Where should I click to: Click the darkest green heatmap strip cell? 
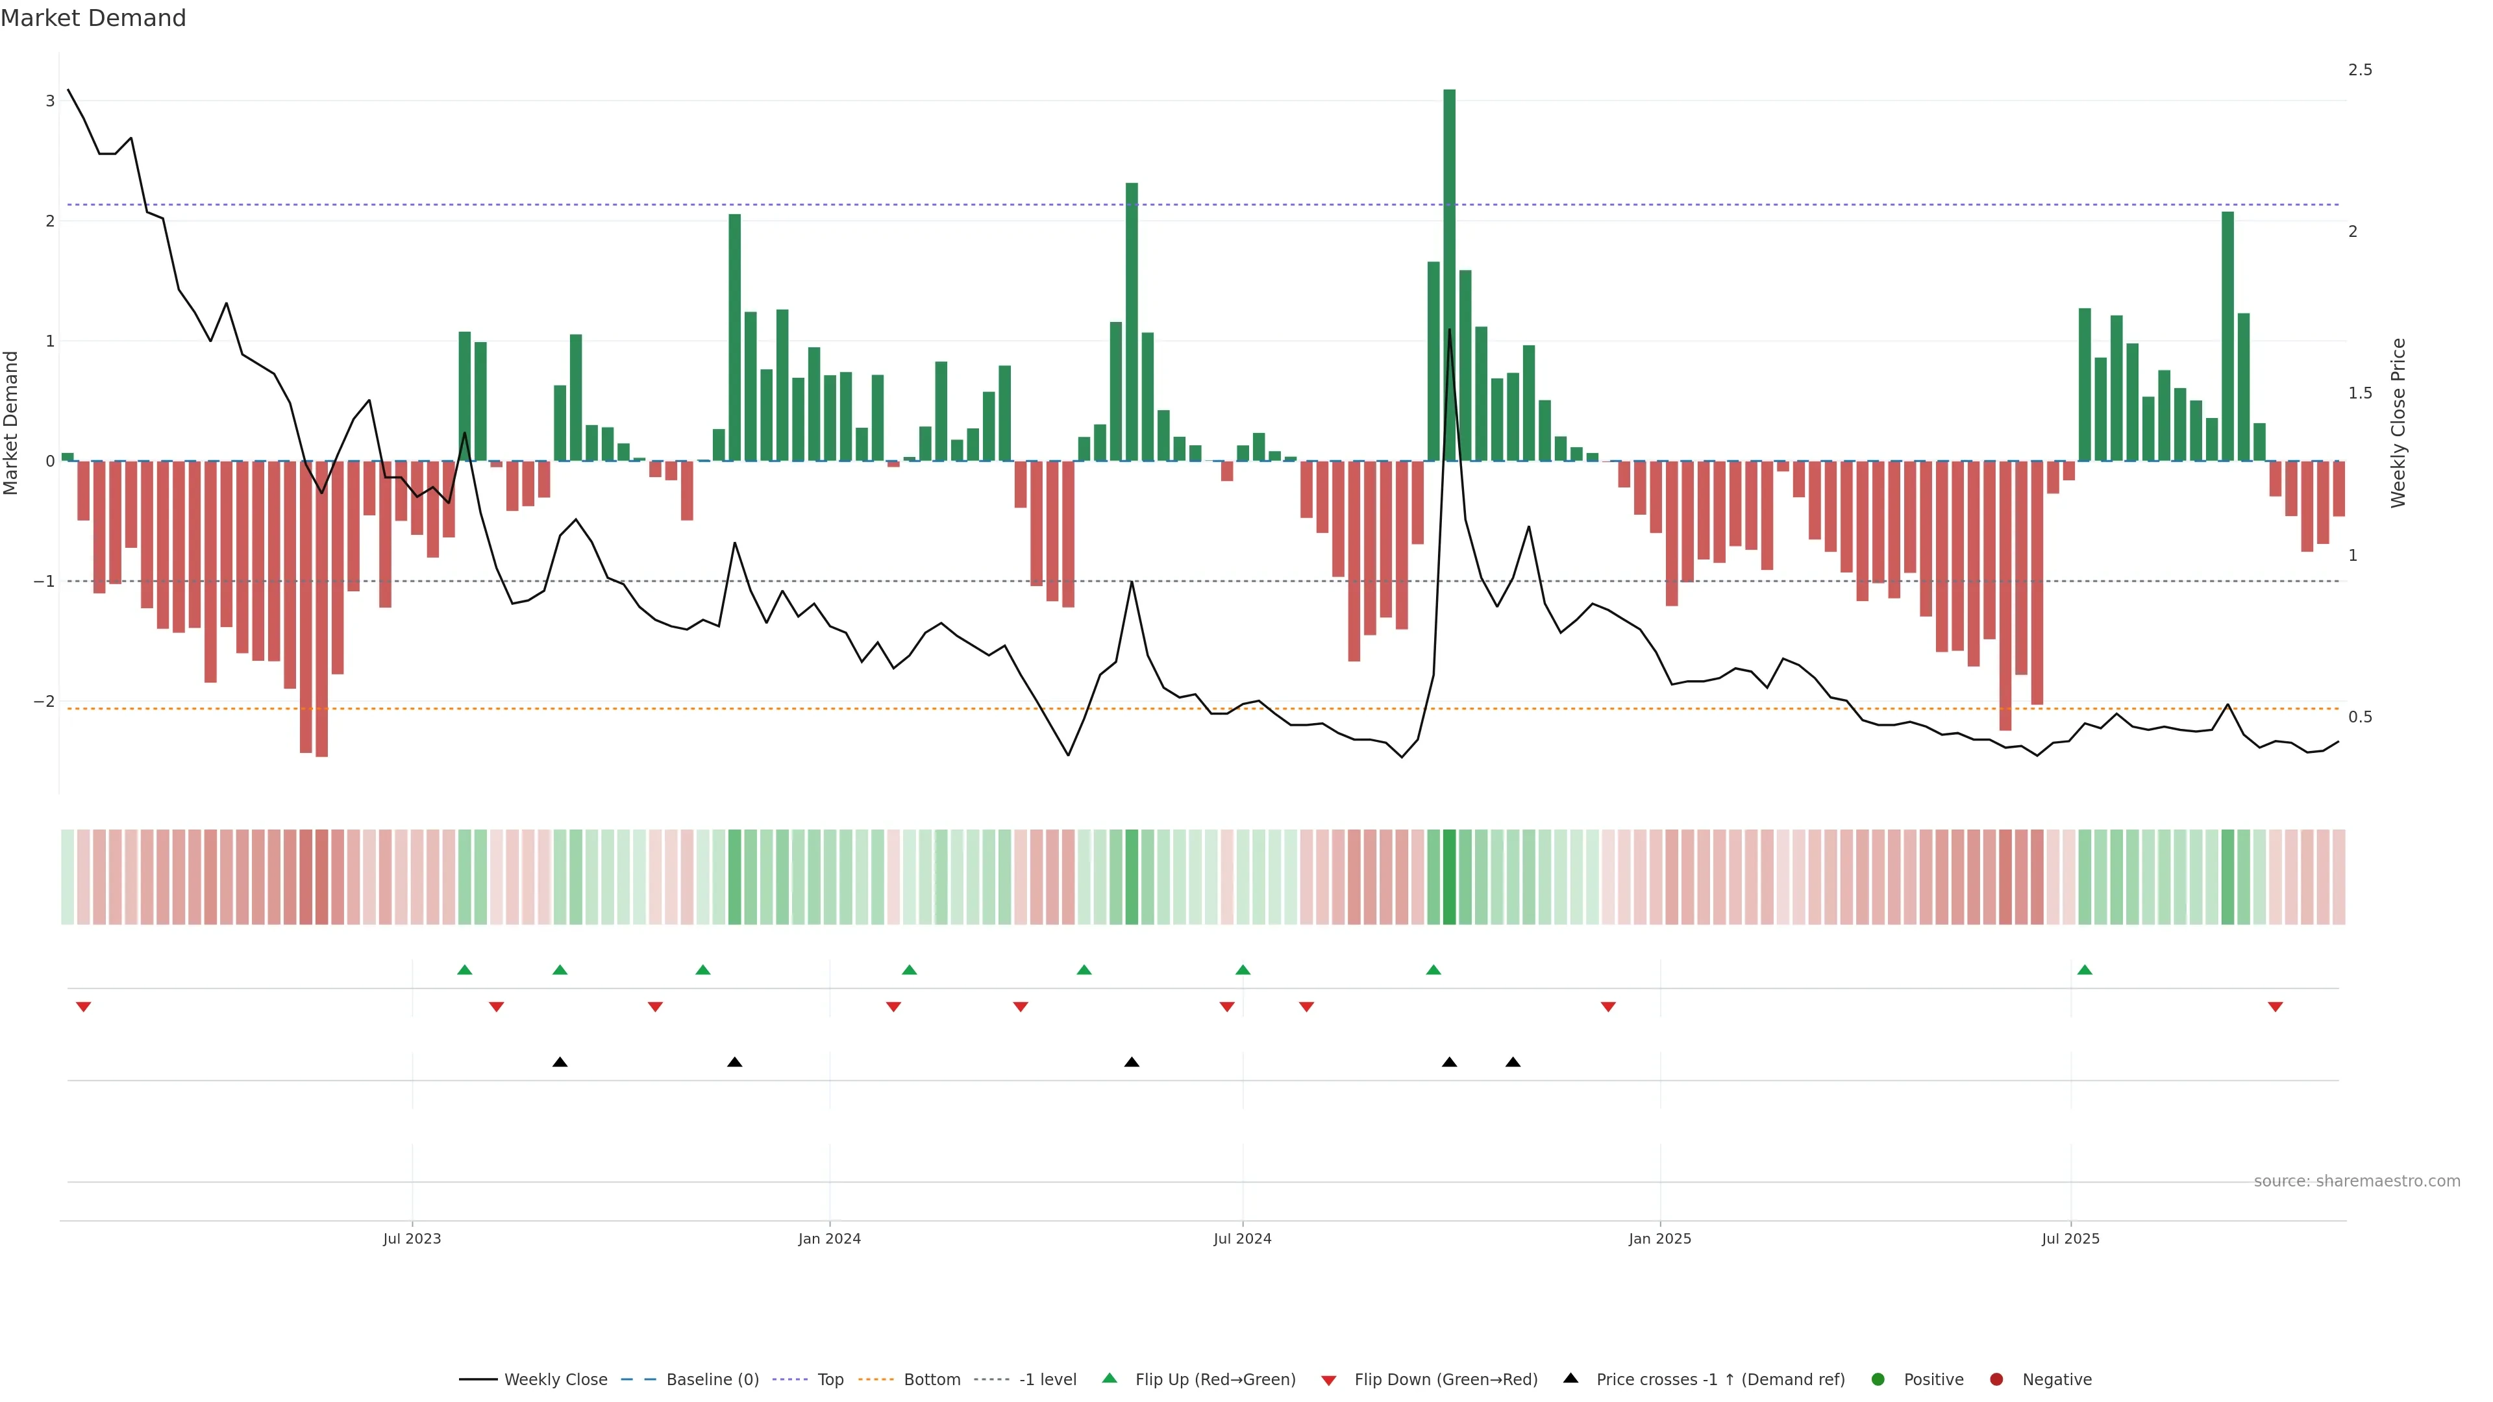1449,877
